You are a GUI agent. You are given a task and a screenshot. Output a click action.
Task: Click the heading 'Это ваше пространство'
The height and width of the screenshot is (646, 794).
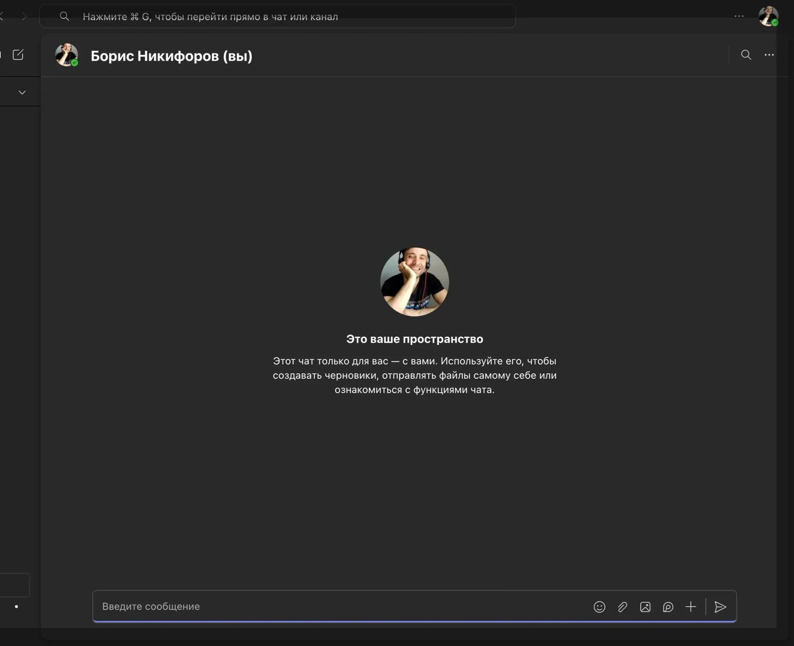click(414, 339)
